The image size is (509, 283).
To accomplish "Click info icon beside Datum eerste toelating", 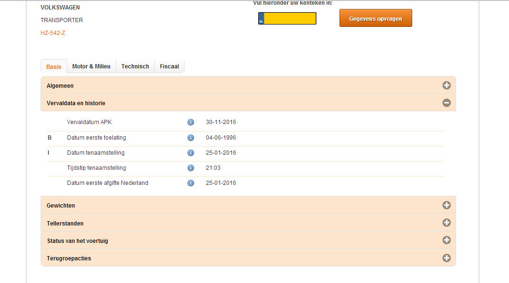I will pos(191,138).
